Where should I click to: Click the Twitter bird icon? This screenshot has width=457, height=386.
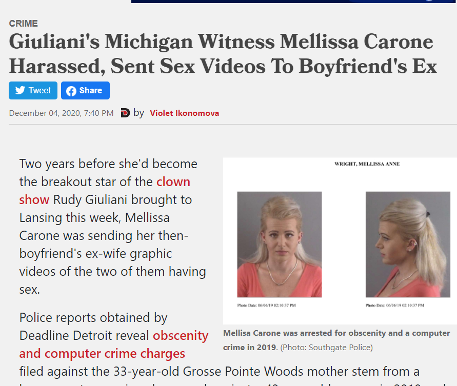[x=20, y=90]
